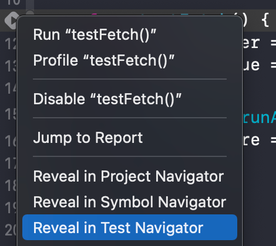Click line number 15 in the gutter
Image resolution: width=276 pixels, height=246 pixels.
[11, 114]
